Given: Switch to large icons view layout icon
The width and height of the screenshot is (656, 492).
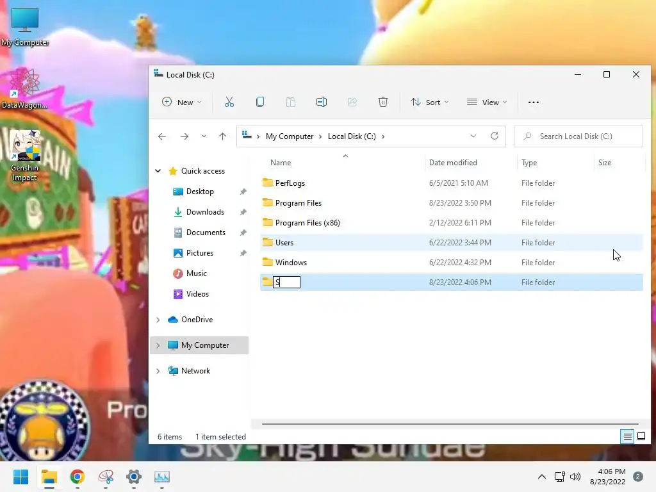Looking at the screenshot, I should [641, 437].
